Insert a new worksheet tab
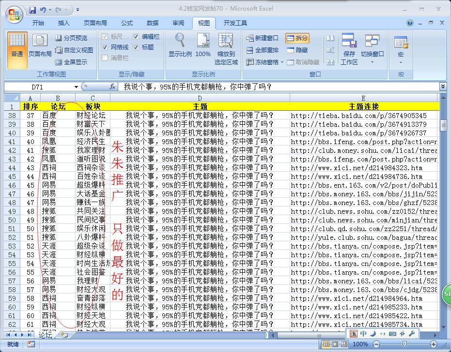The image size is (451, 352). 64,335
